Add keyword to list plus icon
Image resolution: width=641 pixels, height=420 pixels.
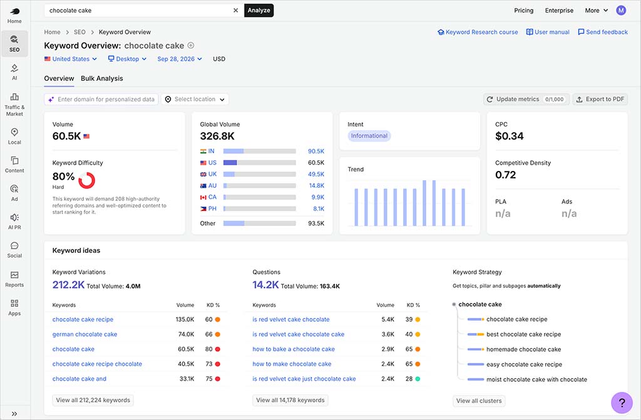click(x=190, y=46)
